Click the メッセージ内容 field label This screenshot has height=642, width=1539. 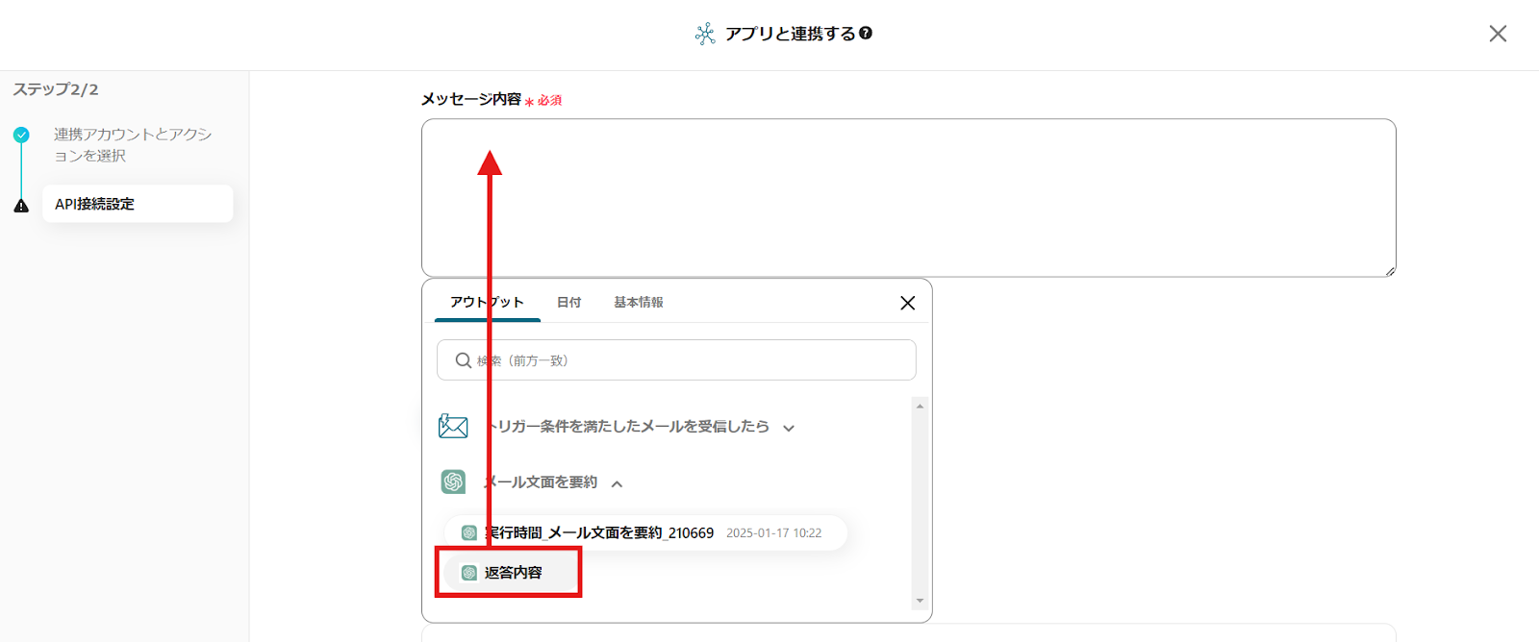(471, 99)
